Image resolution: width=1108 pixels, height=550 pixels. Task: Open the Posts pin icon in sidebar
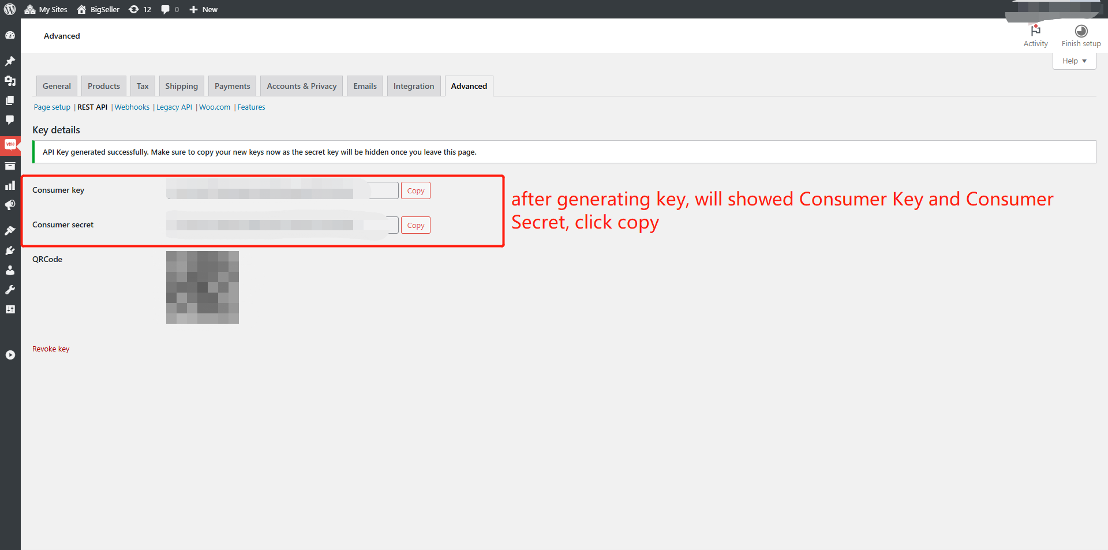coord(10,61)
